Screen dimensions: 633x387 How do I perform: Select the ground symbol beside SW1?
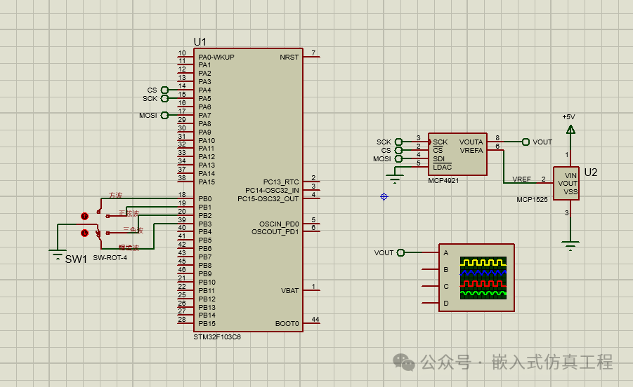58,254
